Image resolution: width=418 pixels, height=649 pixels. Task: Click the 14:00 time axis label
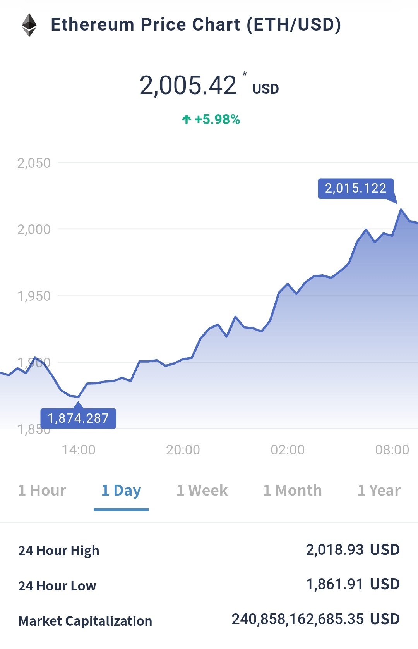pos(79,450)
